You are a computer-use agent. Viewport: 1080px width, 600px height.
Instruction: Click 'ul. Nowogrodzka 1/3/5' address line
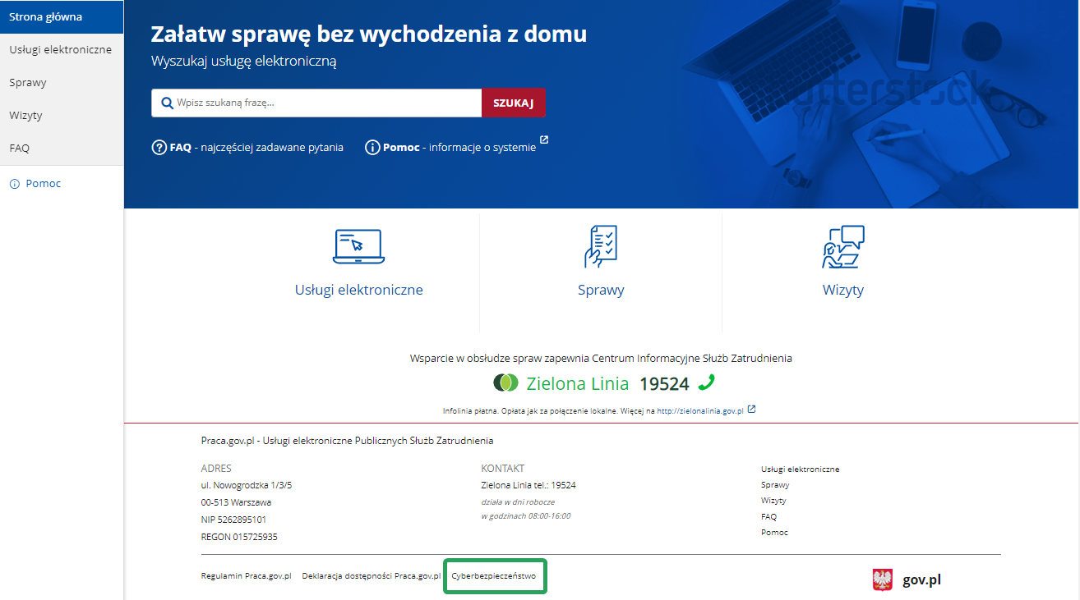coord(247,485)
